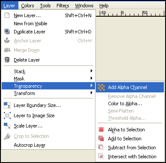Screen dimensions: 166x163
Task: Open the Filters menu
Action: [x=63, y=6]
